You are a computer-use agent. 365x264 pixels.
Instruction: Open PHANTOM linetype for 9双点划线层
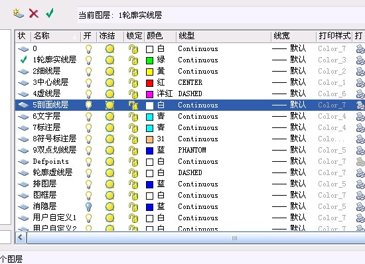pyautogui.click(x=192, y=151)
